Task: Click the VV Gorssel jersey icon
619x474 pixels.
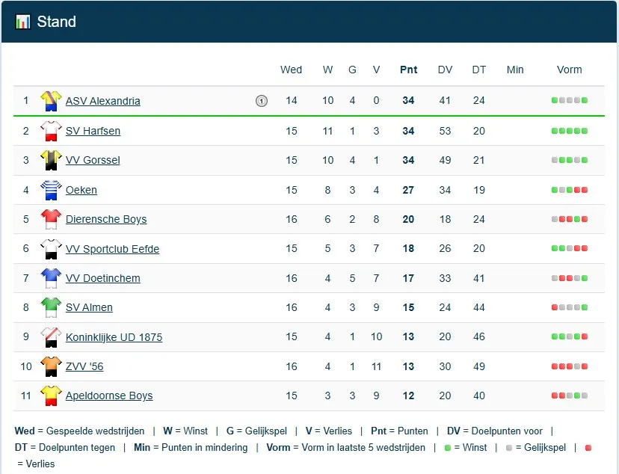Action: pyautogui.click(x=51, y=160)
